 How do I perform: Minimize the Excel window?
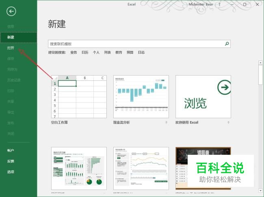232,4
